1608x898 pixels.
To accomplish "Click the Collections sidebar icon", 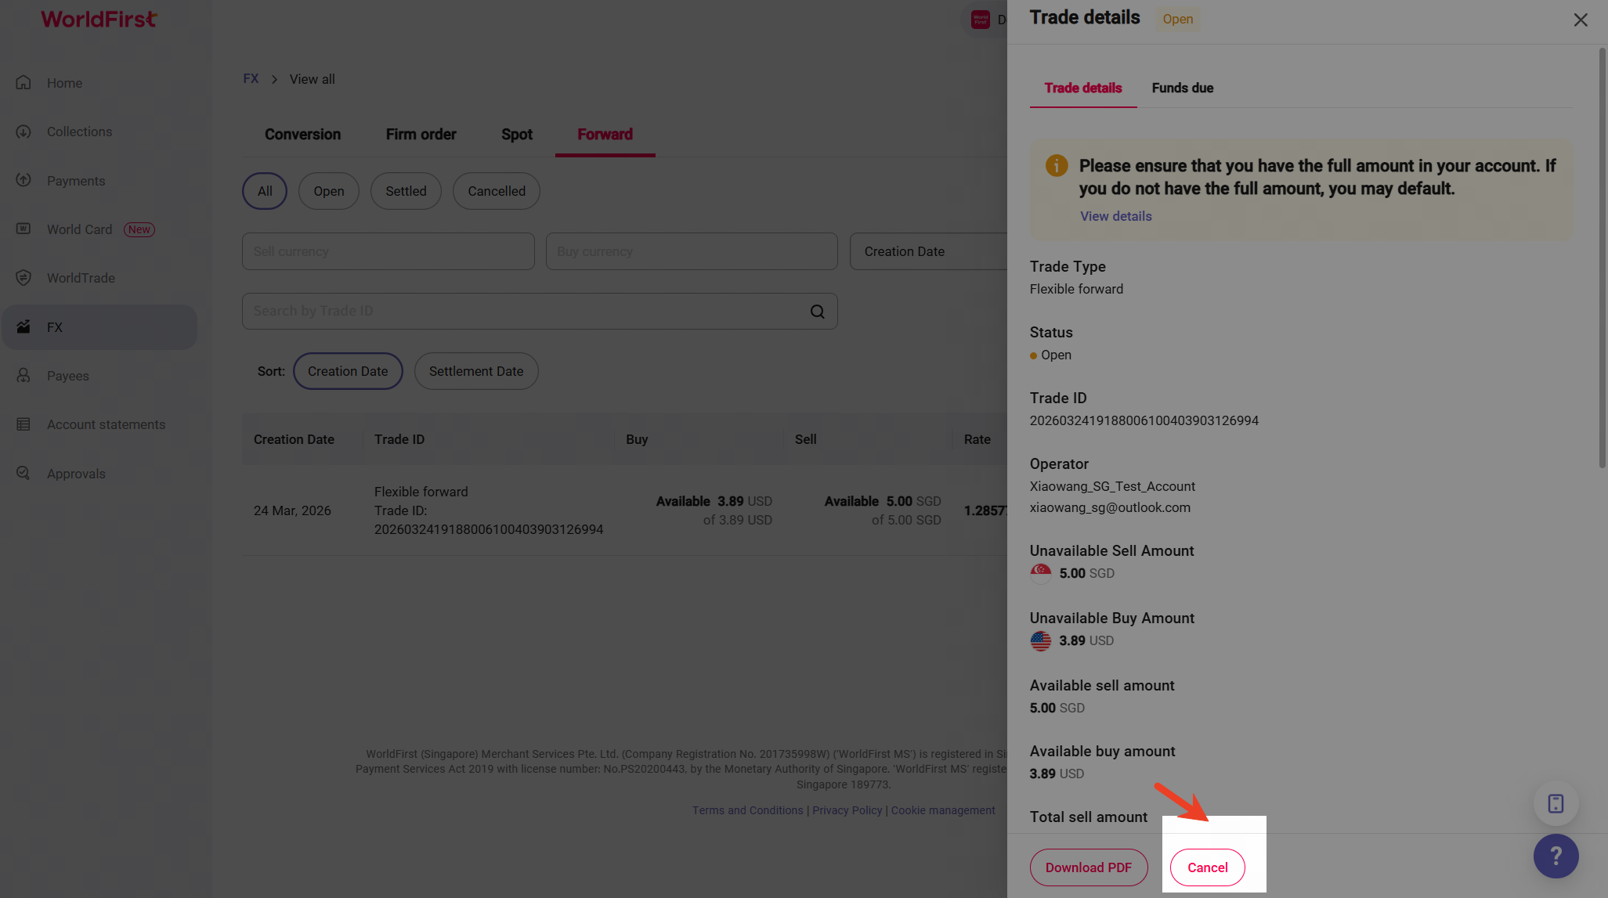I will tap(23, 132).
